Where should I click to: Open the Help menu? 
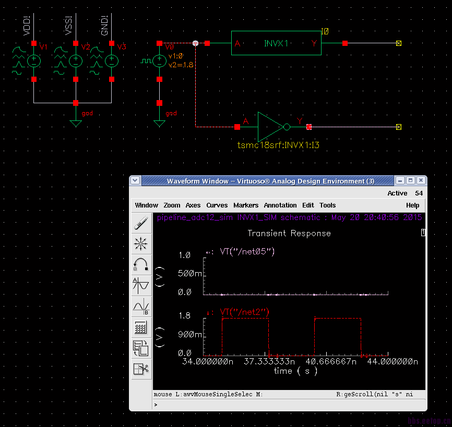[x=412, y=205]
